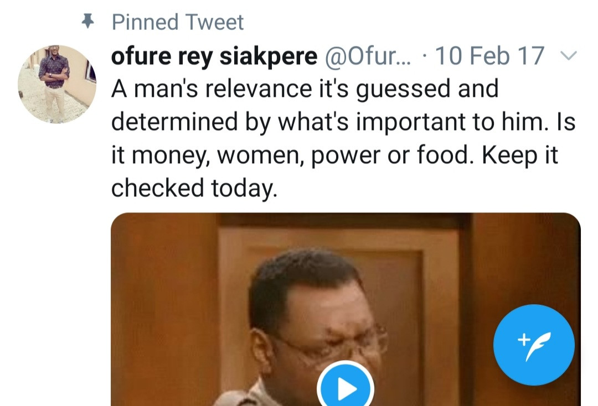The width and height of the screenshot is (598, 406).
Task: Click the pin icon beside Pinned Tweet
Action: (x=87, y=21)
